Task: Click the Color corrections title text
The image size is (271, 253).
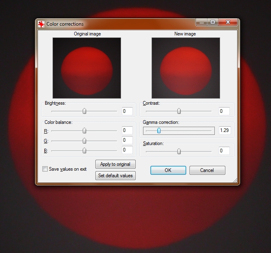Action: click(65, 24)
